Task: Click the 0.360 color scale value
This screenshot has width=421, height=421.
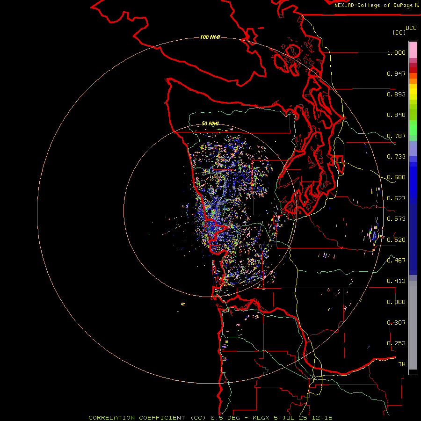Action: 396,302
